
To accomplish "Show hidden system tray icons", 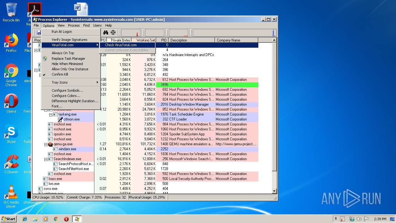I will pyautogui.click(x=336, y=219).
